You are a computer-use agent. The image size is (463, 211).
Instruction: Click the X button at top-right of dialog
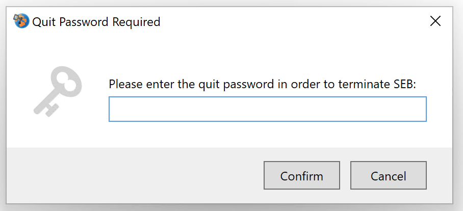435,21
